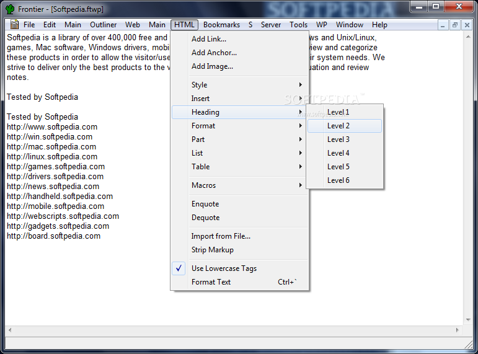
Task: Select Enquote menu item
Action: pos(240,204)
